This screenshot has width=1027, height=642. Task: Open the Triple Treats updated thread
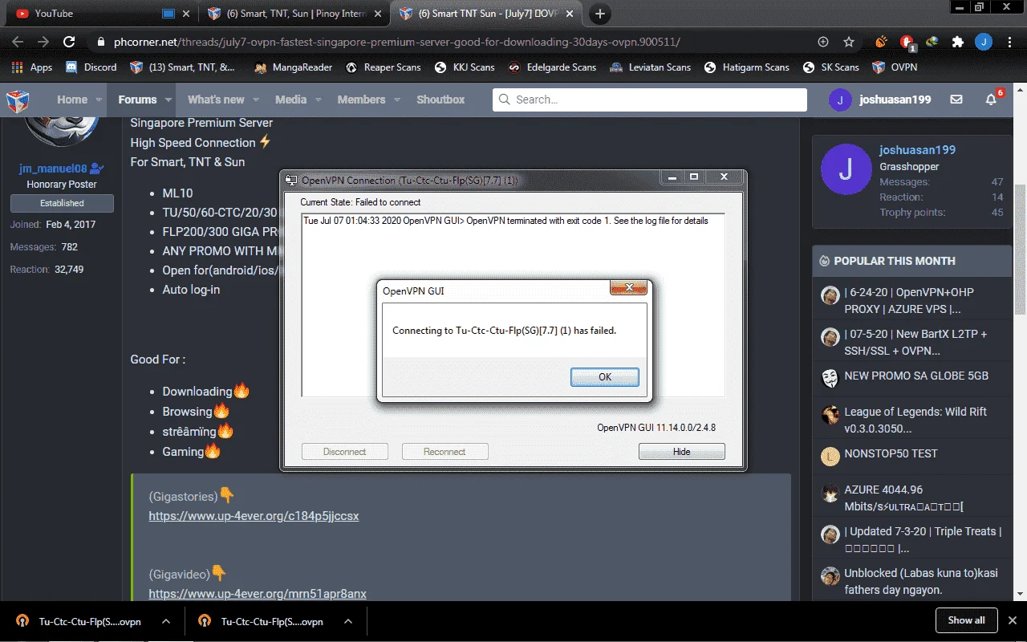click(923, 539)
